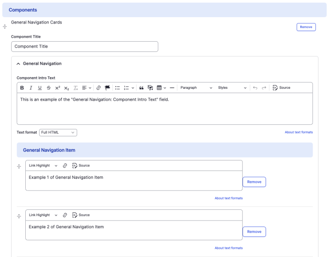
Task: Open the insert table dropdown
Action: click(x=161, y=88)
